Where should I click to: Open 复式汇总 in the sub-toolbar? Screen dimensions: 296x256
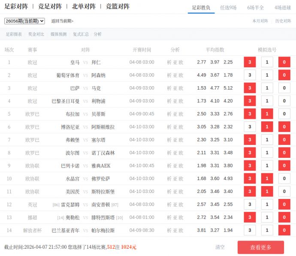[81, 34]
